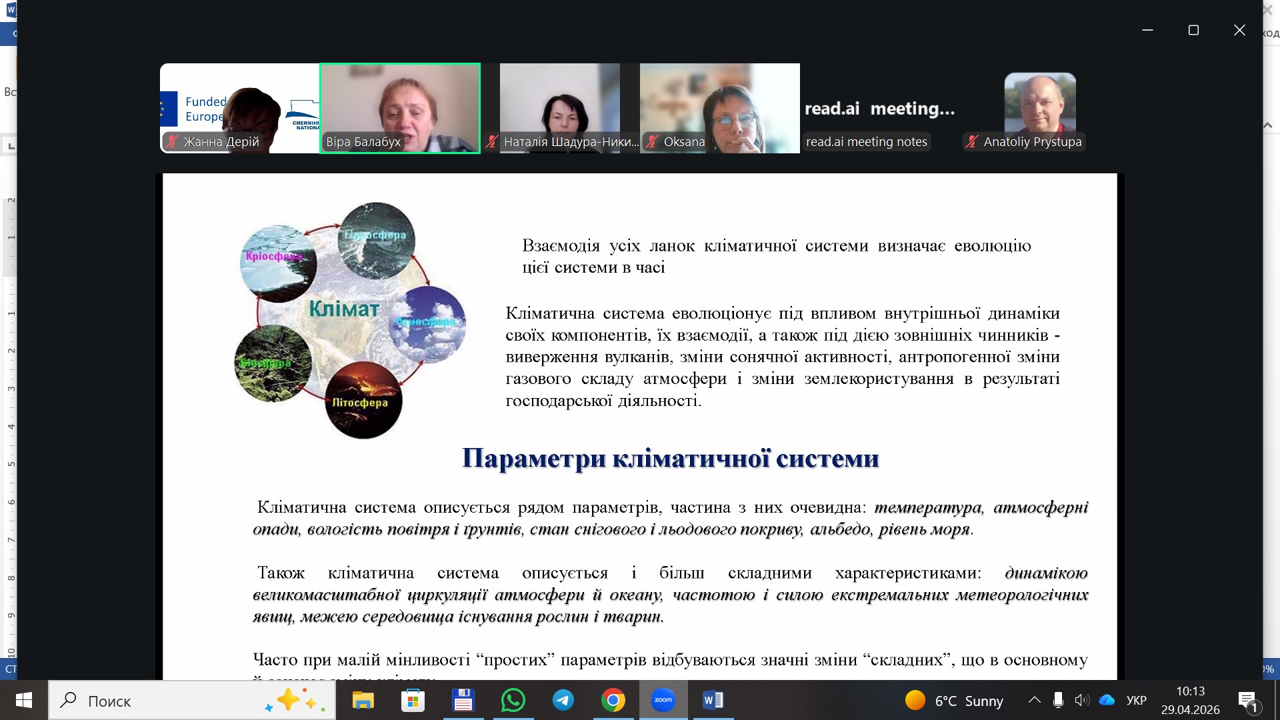Open the Zoom app in the taskbar
This screenshot has width=1280, height=720.
(663, 700)
